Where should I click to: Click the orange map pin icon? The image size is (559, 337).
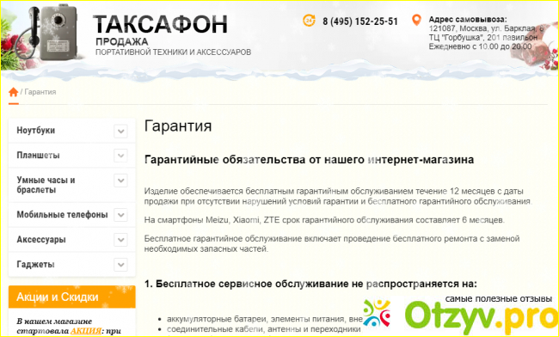tap(416, 20)
